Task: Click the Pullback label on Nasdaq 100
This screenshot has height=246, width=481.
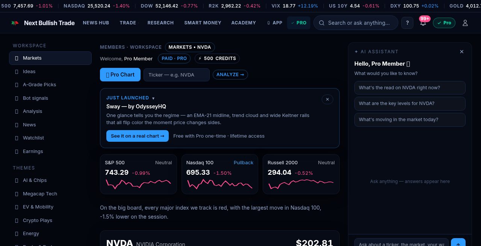Action: [x=244, y=163]
